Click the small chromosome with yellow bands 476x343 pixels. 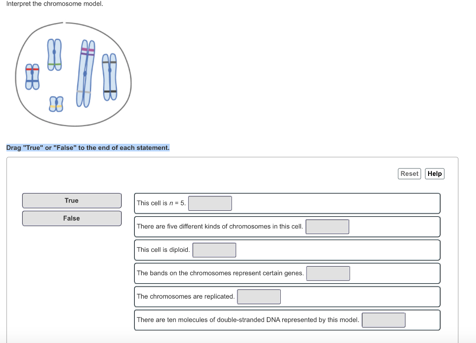coord(55,103)
